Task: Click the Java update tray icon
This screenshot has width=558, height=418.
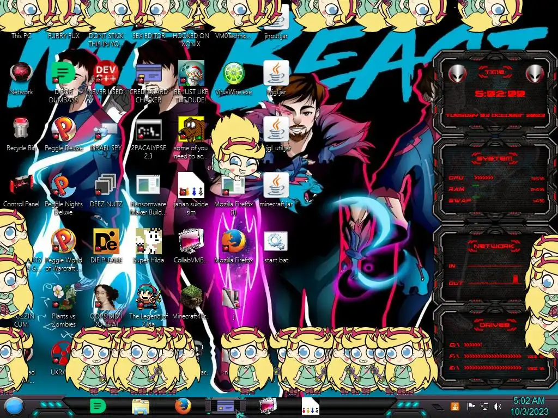Action: (455, 406)
